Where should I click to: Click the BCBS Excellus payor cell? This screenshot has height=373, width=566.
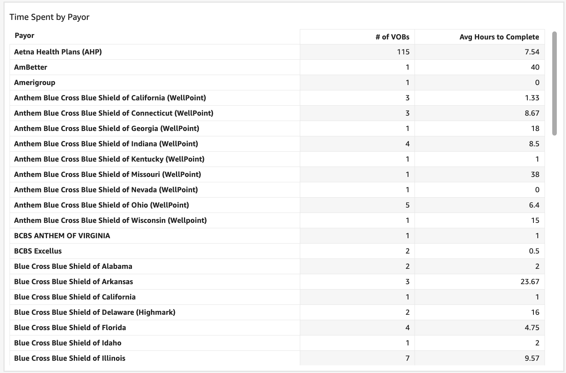pos(38,251)
